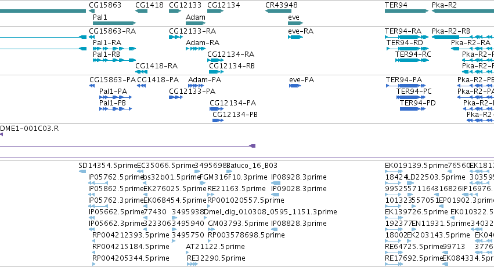Select the IP05762.3prime EST label
The height and width of the screenshot is (267, 494).
pyautogui.click(x=116, y=200)
